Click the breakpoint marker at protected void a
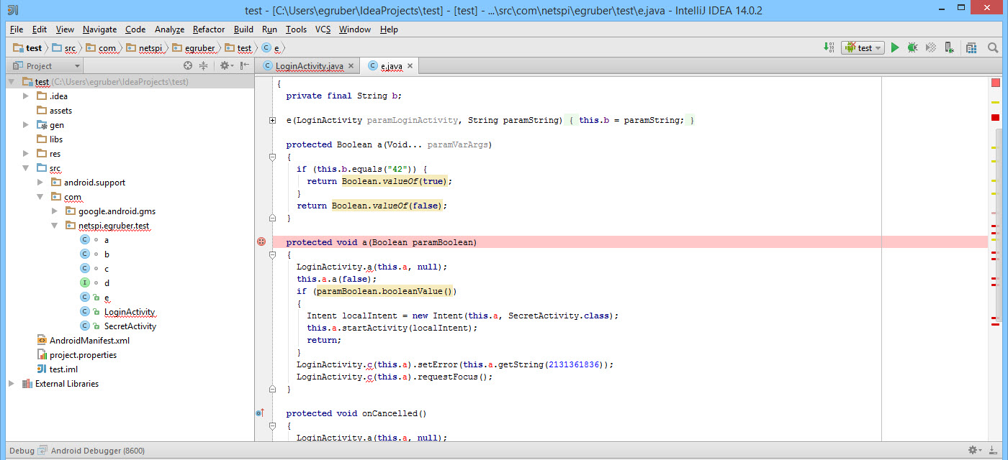 point(261,242)
